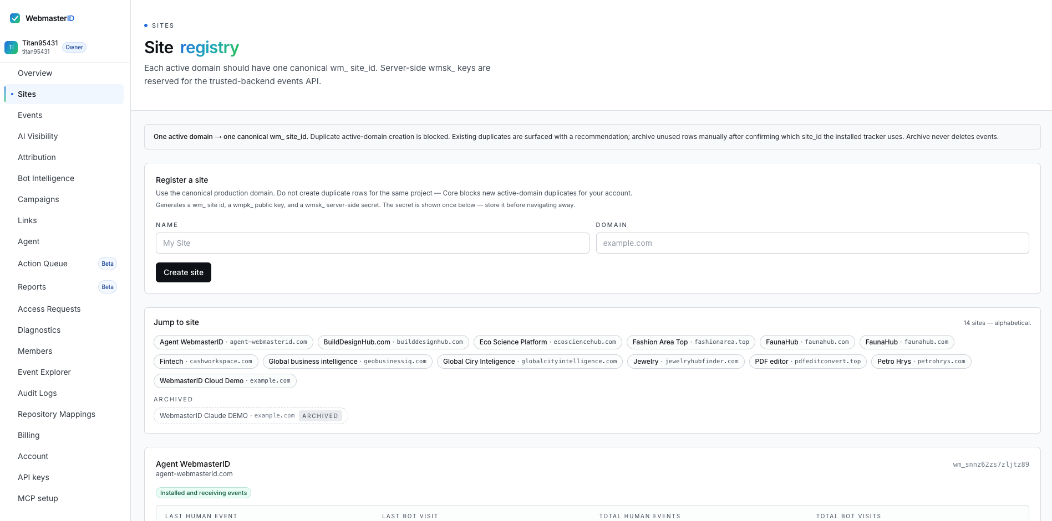
Task: Jump to BuildDesignHub.com site chip
Action: (393, 342)
